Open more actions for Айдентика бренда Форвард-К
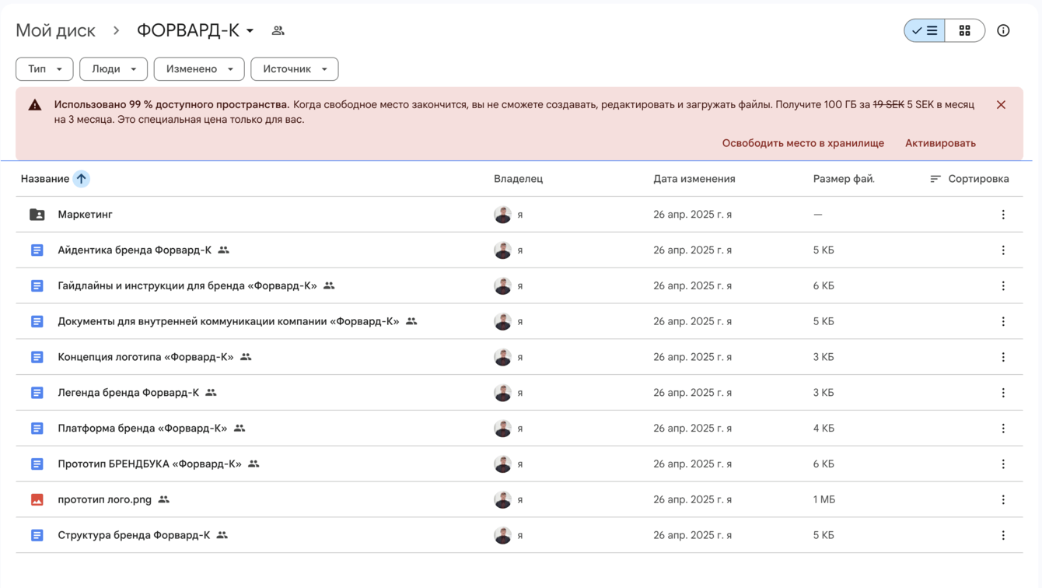Viewport: 1042px width, 588px height. (1003, 250)
